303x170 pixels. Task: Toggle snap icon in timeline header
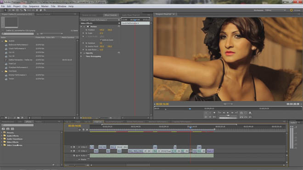click(x=79, y=130)
